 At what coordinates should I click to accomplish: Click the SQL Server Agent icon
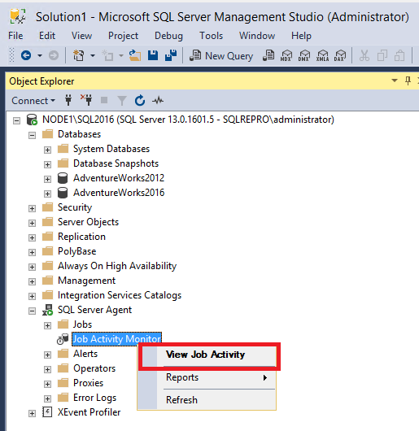pyautogui.click(x=47, y=310)
